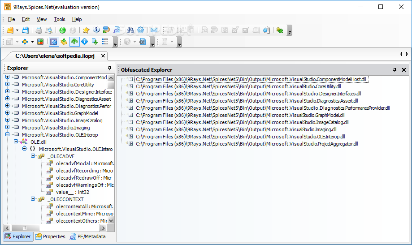Toggle the window with gear view button
The image size is (412, 245).
[54, 42]
